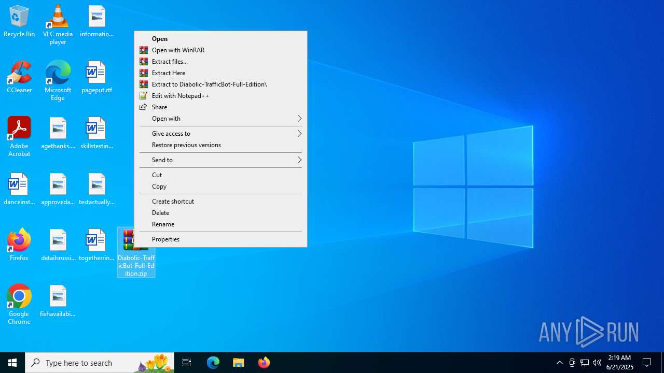Choose Copy from the context menu
The image size is (664, 373).
(x=220, y=187)
